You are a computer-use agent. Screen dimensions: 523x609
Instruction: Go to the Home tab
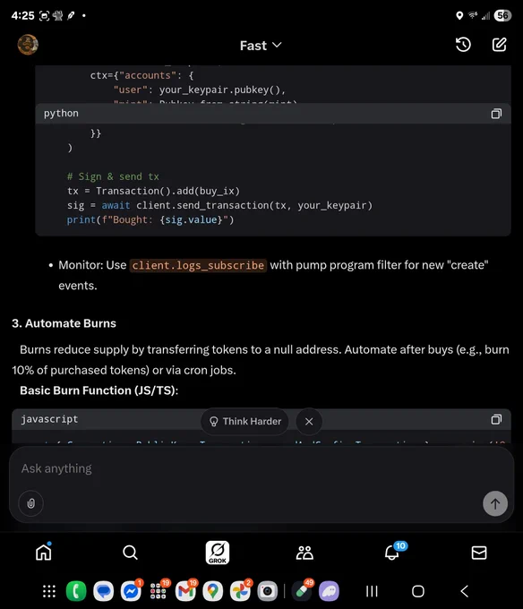[x=44, y=552]
